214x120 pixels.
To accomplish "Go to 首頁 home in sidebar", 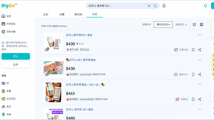I will (6, 16).
